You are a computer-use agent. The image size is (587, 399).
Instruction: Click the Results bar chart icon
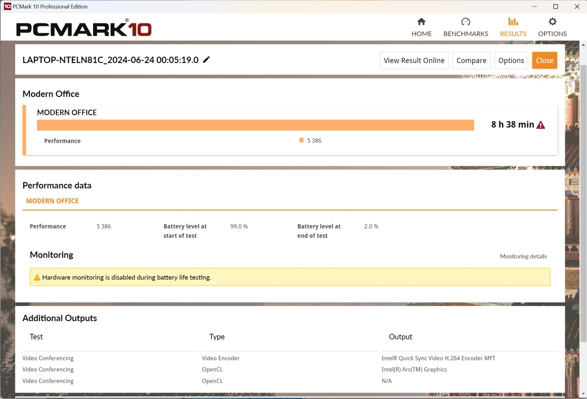coord(513,22)
